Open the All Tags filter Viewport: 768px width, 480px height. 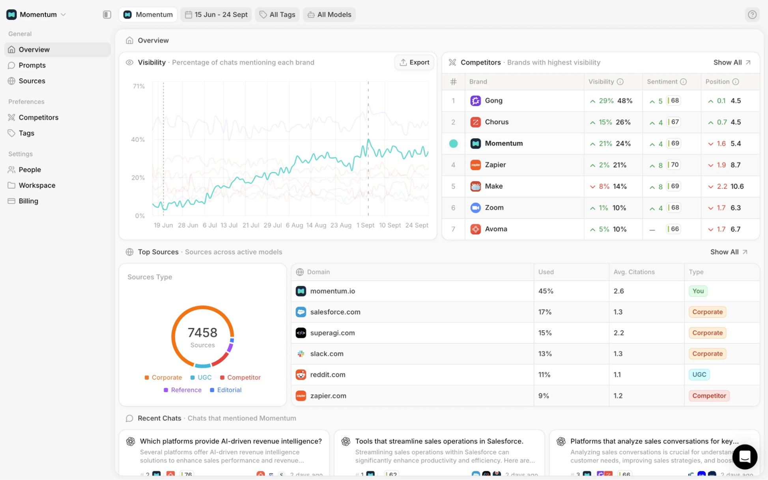tap(277, 15)
